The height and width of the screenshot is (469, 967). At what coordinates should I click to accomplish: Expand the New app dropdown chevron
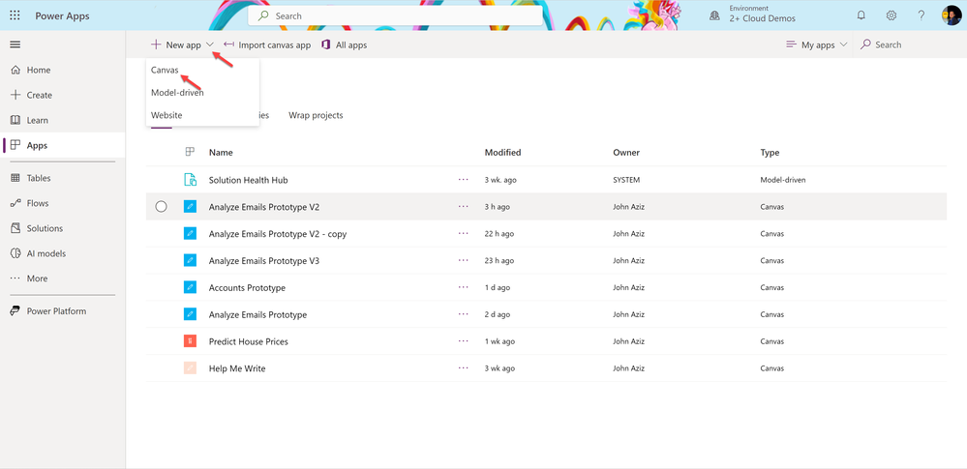210,45
